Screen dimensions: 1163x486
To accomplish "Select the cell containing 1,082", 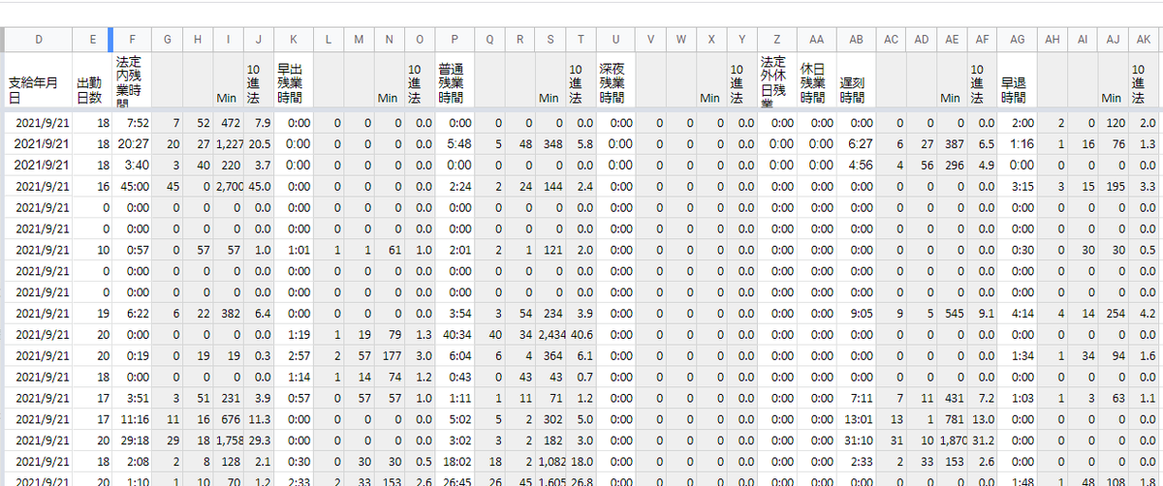I will (550, 461).
